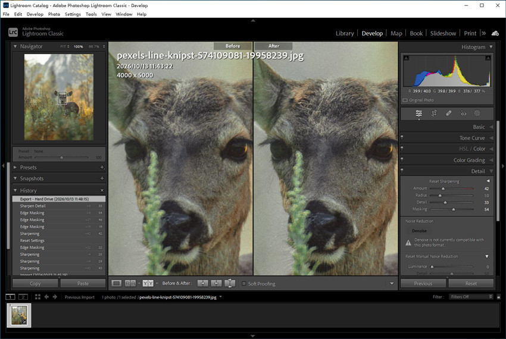
Task: Select the filmstrip photo thumbnail
Action: click(x=19, y=315)
